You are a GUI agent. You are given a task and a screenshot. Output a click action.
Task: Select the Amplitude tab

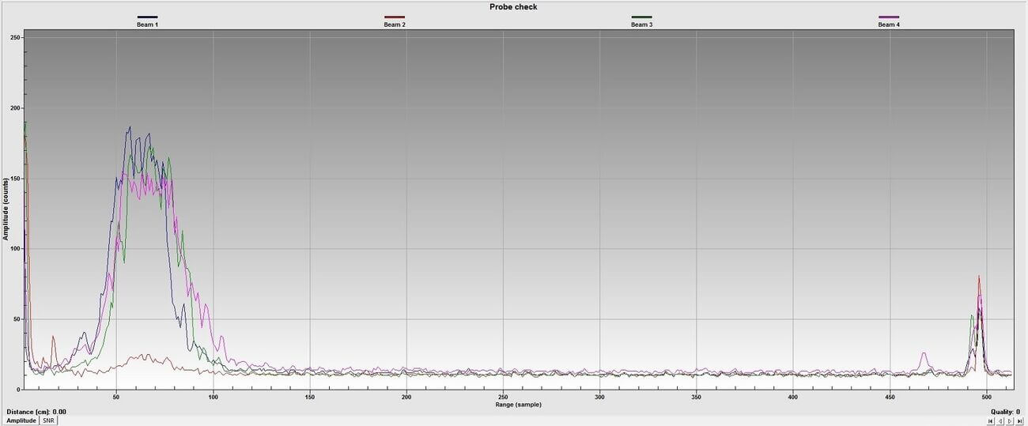pyautogui.click(x=20, y=420)
